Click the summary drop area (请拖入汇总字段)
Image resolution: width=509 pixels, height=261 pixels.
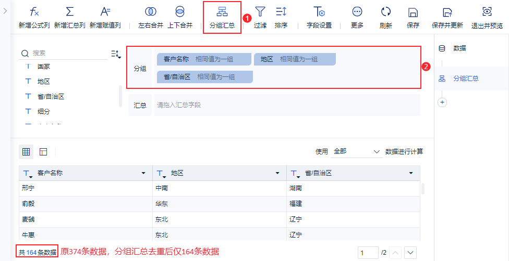click(x=287, y=105)
